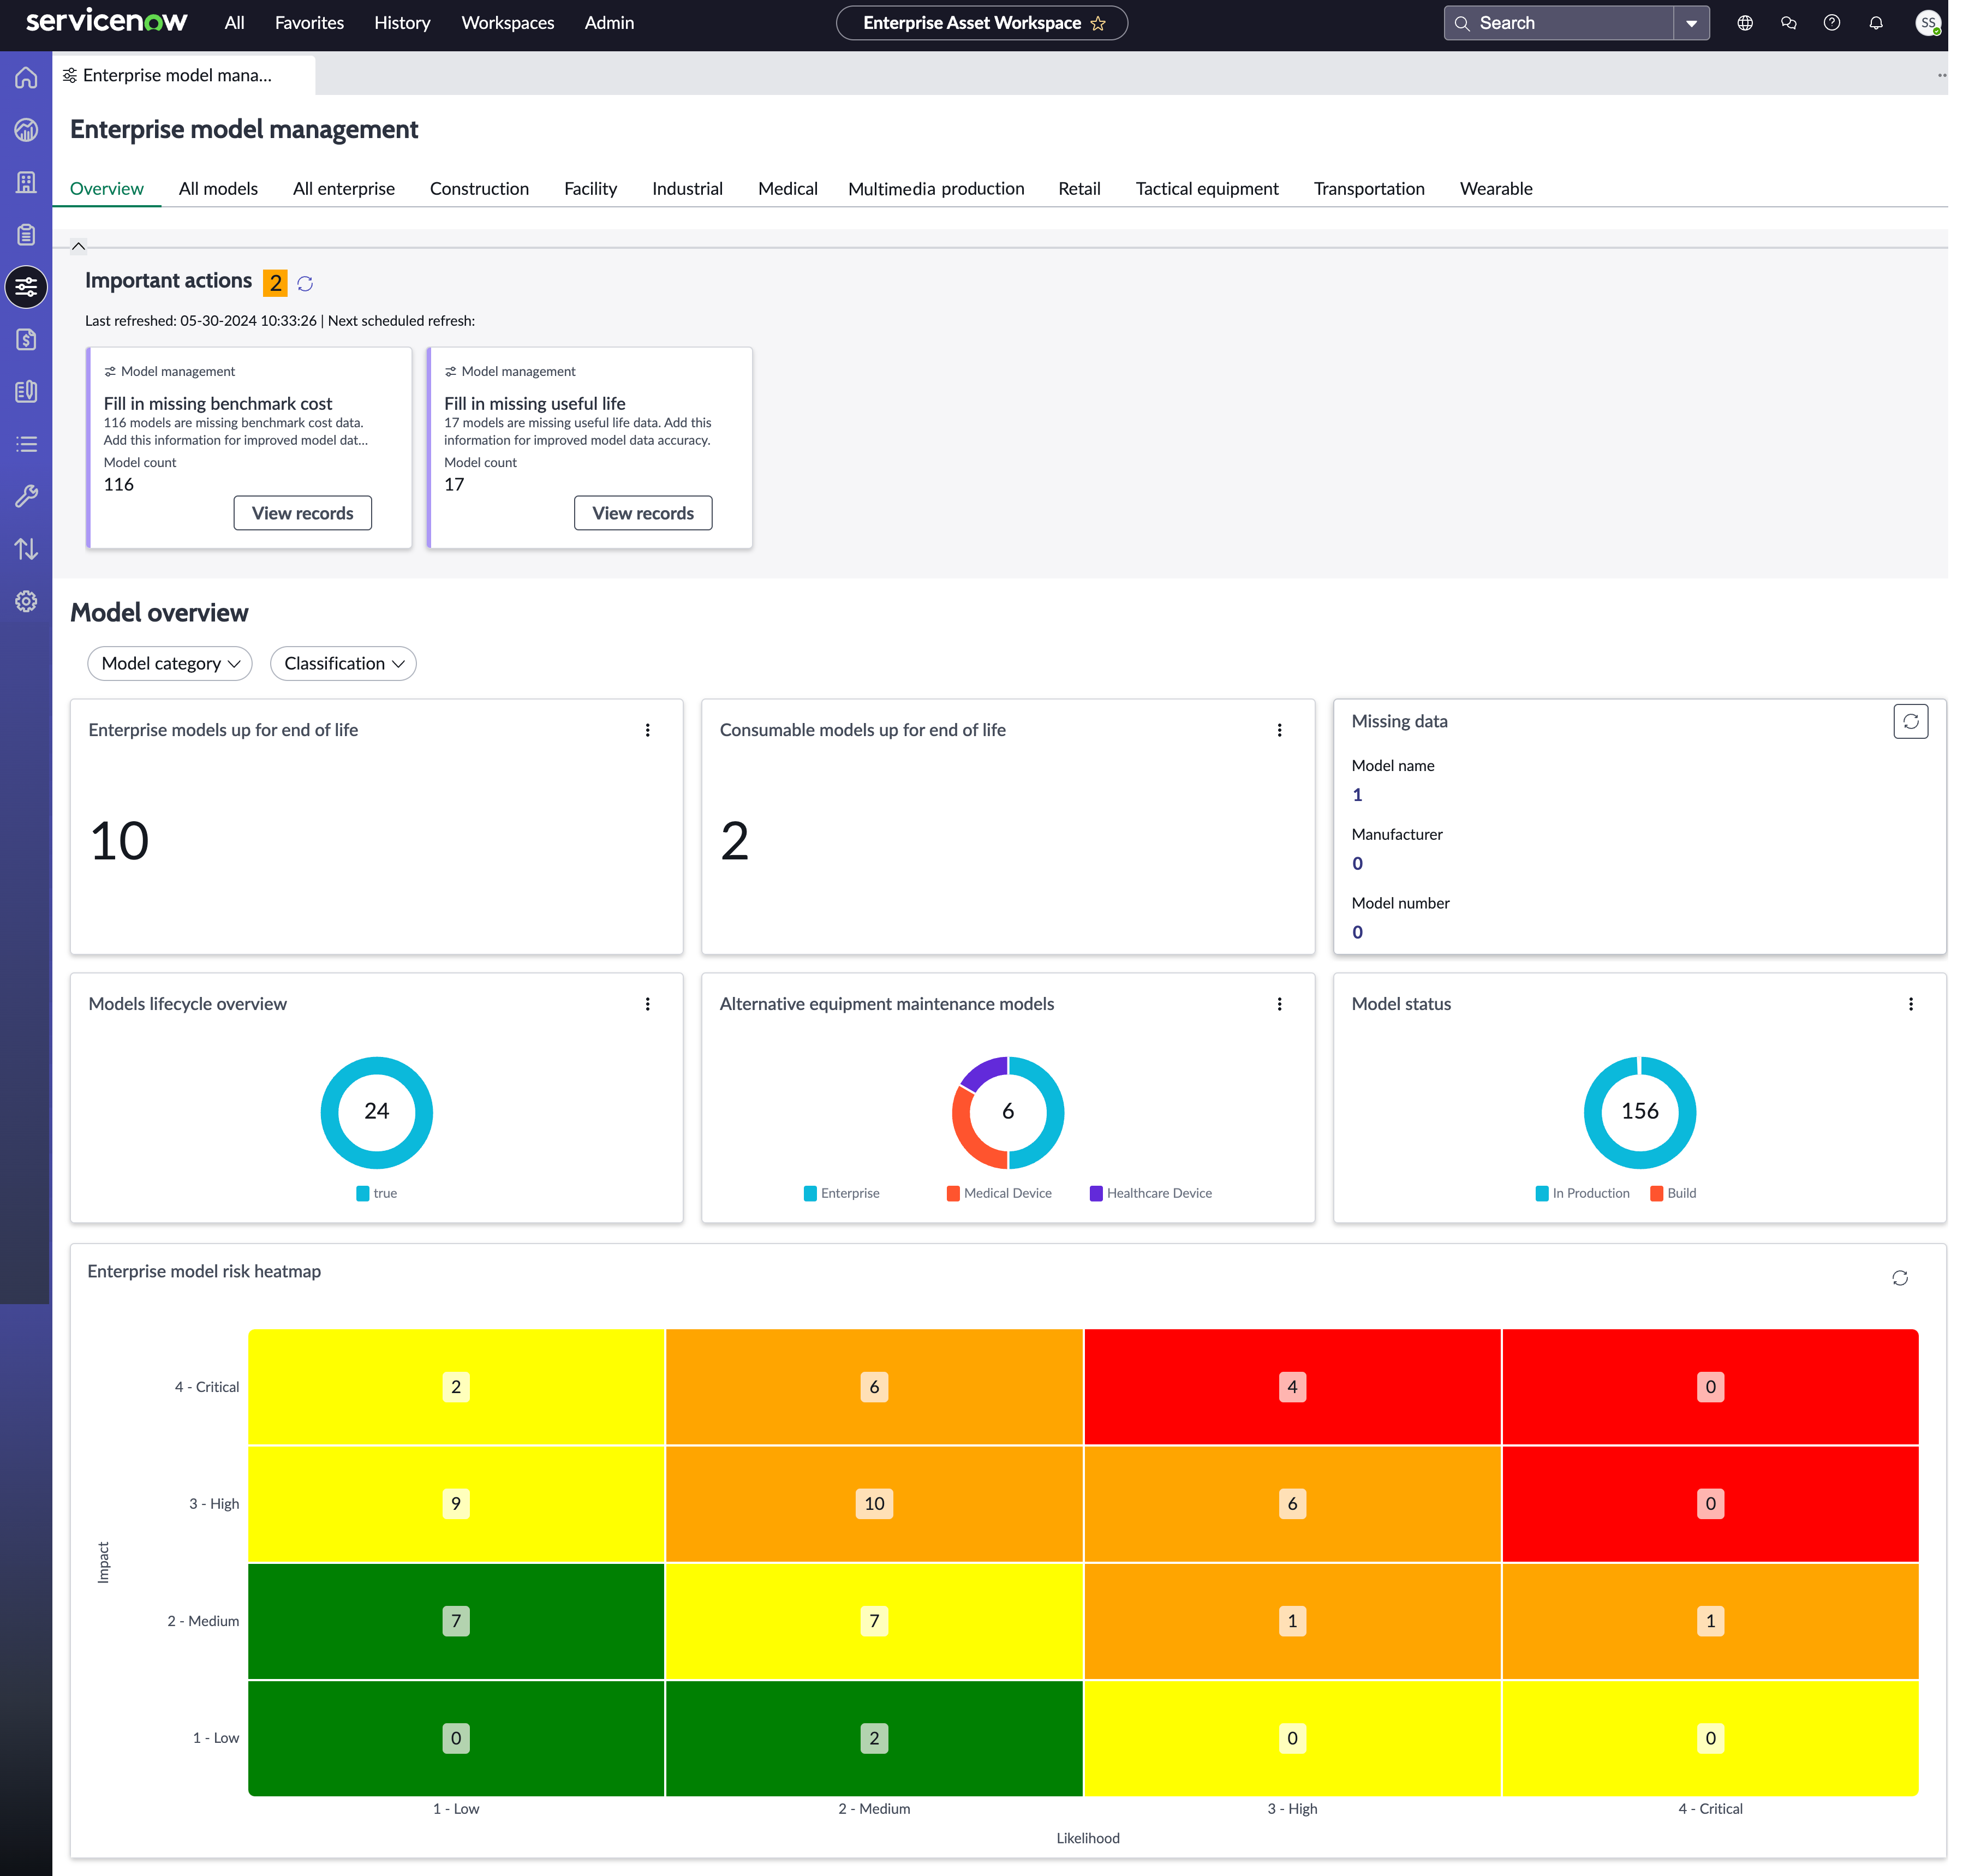Open the Workspaces menu
The width and height of the screenshot is (1963, 1876).
point(507,23)
